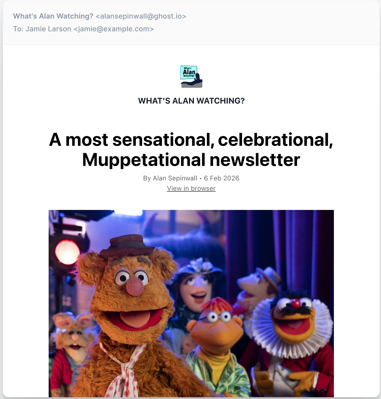This screenshot has width=381, height=399.
Task: Click the "To:" label in the header
Action: (x=18, y=29)
